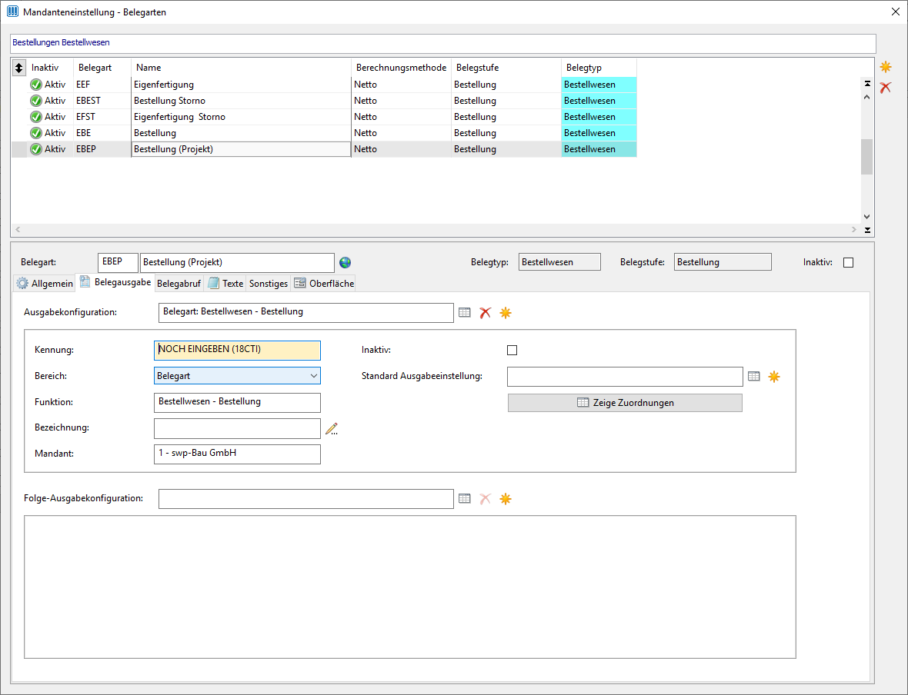Click the green Aktiv check icon of EEF row
908x695 pixels.
pyautogui.click(x=36, y=85)
